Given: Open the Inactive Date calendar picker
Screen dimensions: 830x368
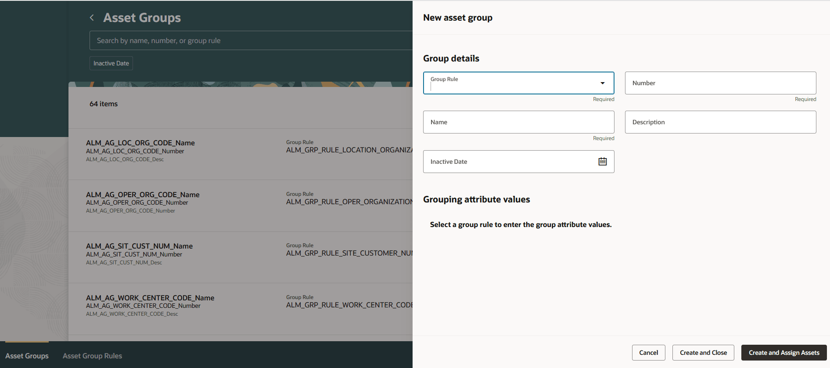Looking at the screenshot, I should pyautogui.click(x=602, y=162).
